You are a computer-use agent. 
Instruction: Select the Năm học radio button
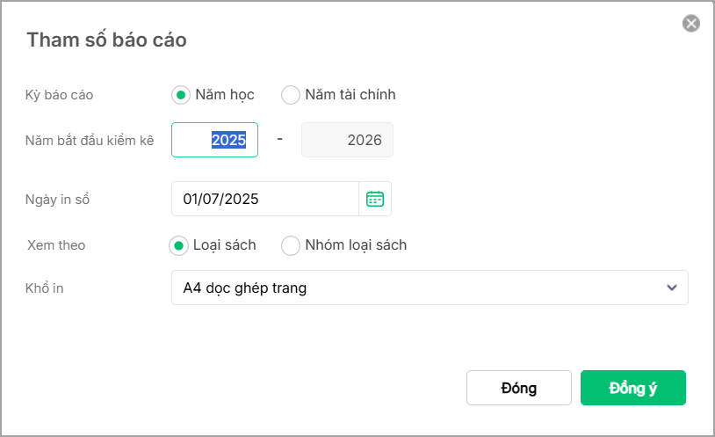[x=181, y=95]
